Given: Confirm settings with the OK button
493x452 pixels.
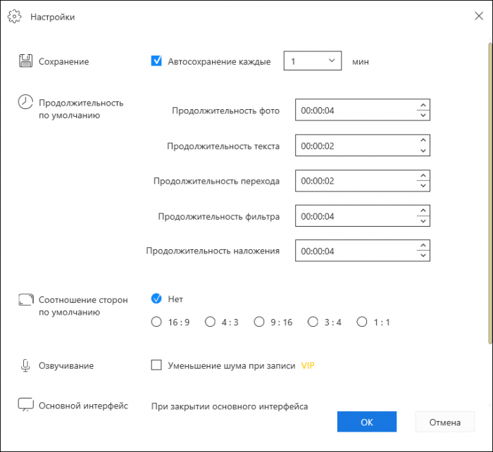Looking at the screenshot, I should 366,422.
